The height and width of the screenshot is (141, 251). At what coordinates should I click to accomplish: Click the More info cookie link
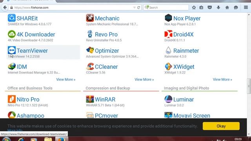click(15, 130)
